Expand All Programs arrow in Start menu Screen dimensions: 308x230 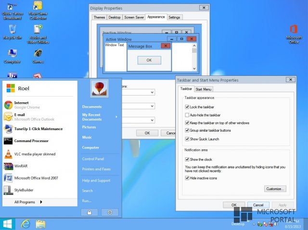pos(41,202)
